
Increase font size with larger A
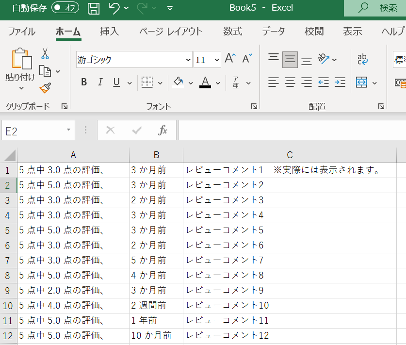pos(230,59)
